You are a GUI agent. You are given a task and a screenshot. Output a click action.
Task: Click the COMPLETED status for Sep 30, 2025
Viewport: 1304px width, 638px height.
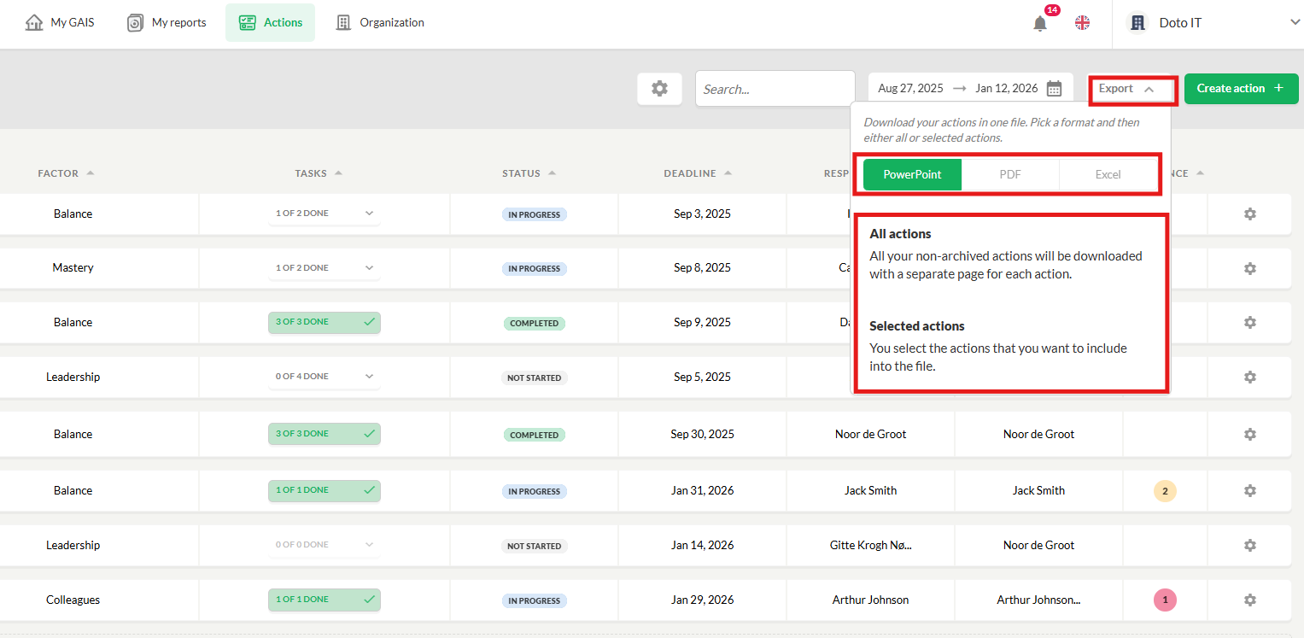point(535,435)
